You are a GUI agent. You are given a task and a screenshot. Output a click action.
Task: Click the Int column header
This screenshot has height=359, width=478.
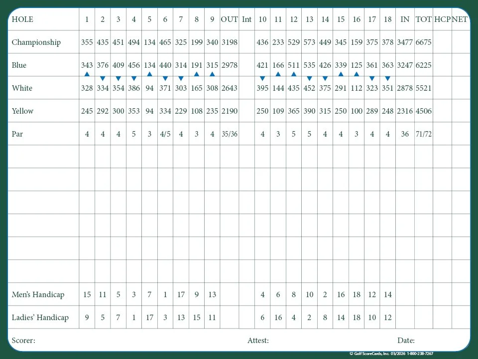tap(246, 19)
